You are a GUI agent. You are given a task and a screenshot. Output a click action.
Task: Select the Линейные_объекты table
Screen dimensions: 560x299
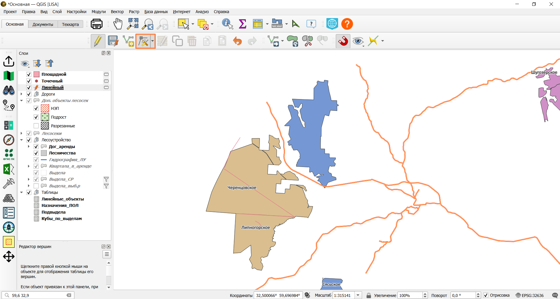62,199
